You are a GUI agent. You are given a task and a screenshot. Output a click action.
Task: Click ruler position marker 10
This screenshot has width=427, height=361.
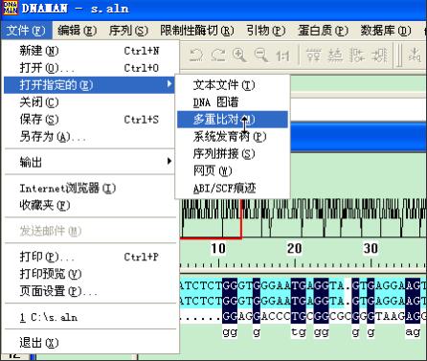click(x=218, y=249)
